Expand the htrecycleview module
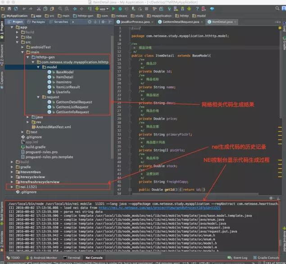Viewport: 286px width, 264px height. coord(12,177)
